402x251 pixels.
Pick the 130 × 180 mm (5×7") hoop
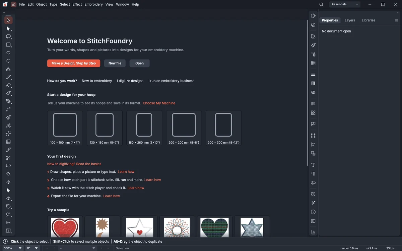[x=105, y=128]
